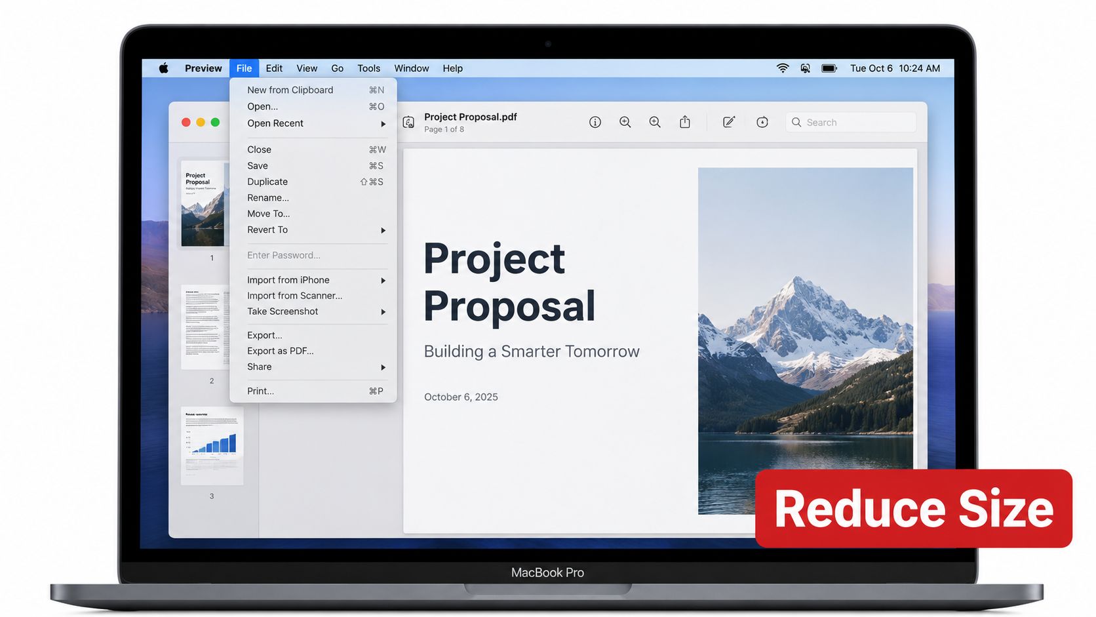Open the Go menu
Screen dimensions: 1096x617
[x=338, y=68]
